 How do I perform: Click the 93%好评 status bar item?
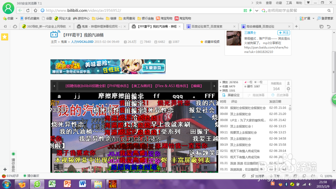pos(10,176)
